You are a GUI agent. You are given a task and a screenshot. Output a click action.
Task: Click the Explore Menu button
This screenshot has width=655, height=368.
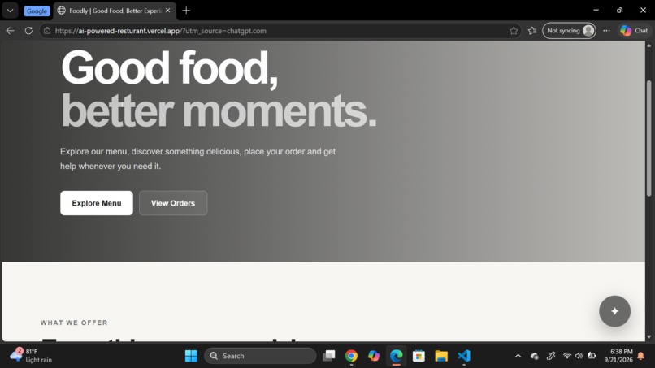pyautogui.click(x=97, y=203)
